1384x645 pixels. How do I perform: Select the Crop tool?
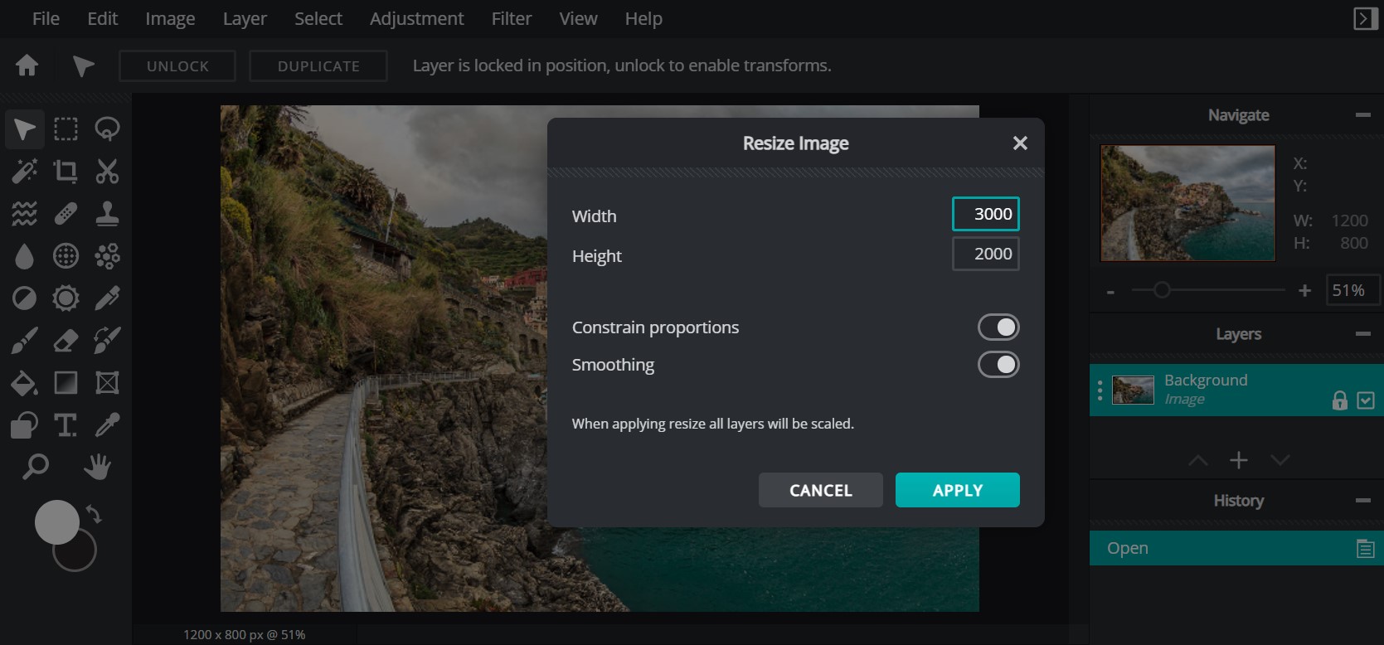(66, 172)
